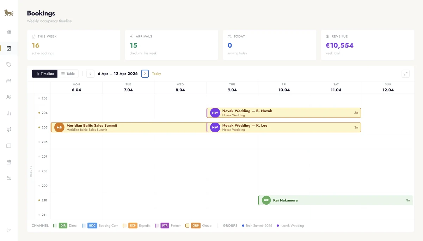Open the calendar icon in sidebar
This screenshot has width=423, height=241.
click(x=9, y=162)
